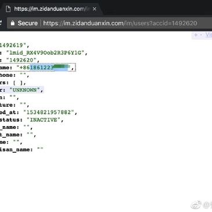Viewport: 212px width, 212px height.
Task: Click the value "1492620" in JSON
Action: pos(21,60)
